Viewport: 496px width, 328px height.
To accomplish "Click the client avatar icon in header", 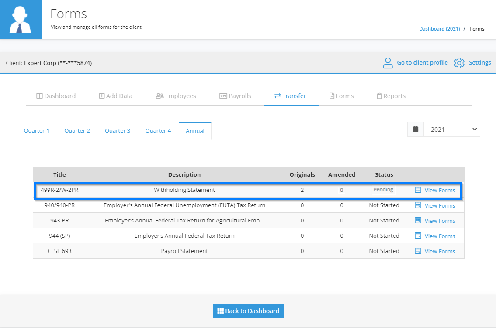I will coord(21,20).
